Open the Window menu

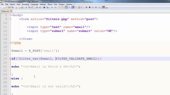point(69,4)
